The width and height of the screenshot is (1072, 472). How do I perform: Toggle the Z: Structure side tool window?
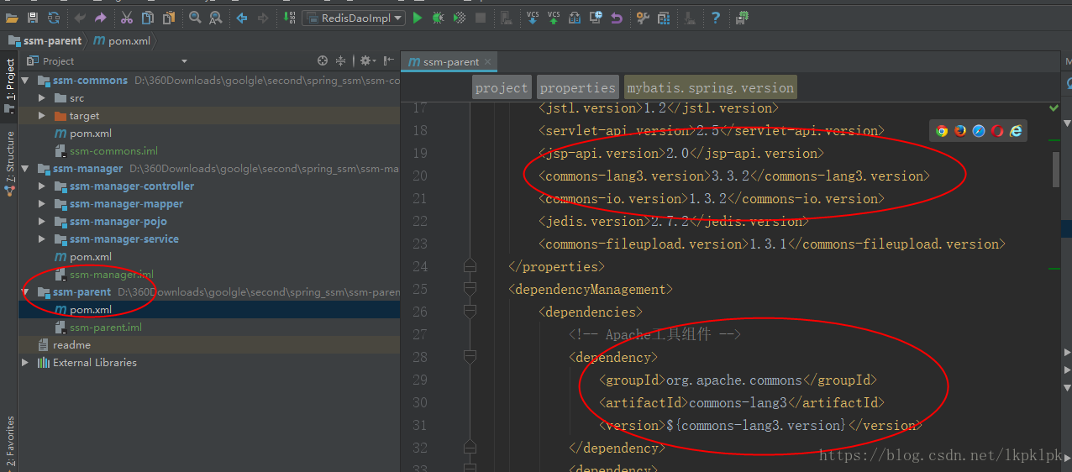point(9,162)
